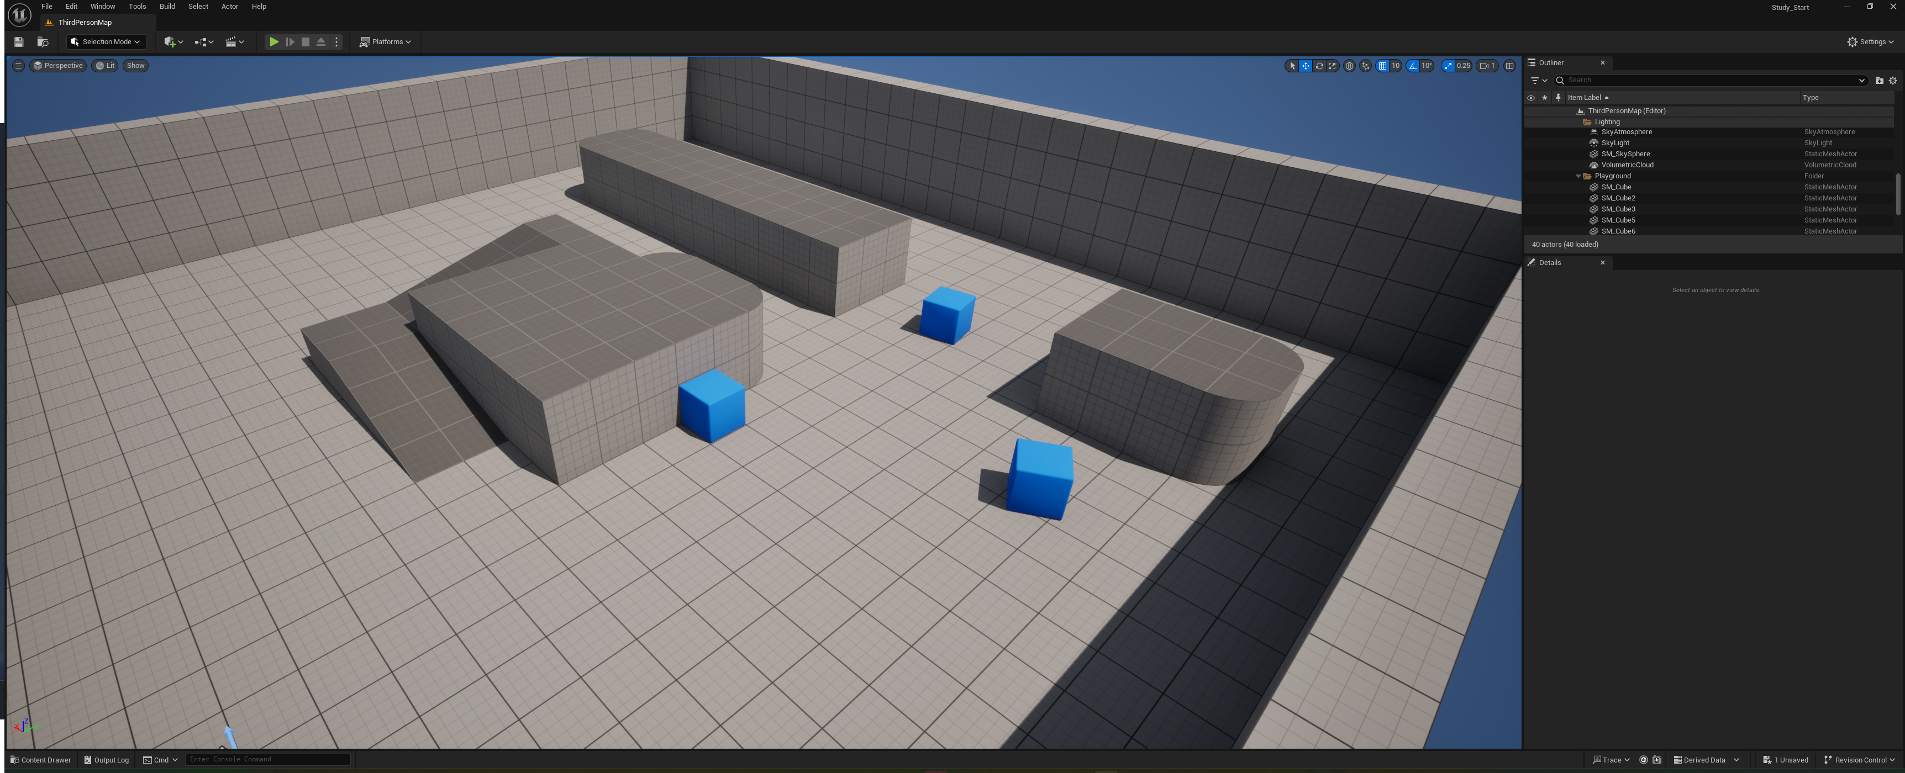Open the Selection Mode dropdown

106,42
